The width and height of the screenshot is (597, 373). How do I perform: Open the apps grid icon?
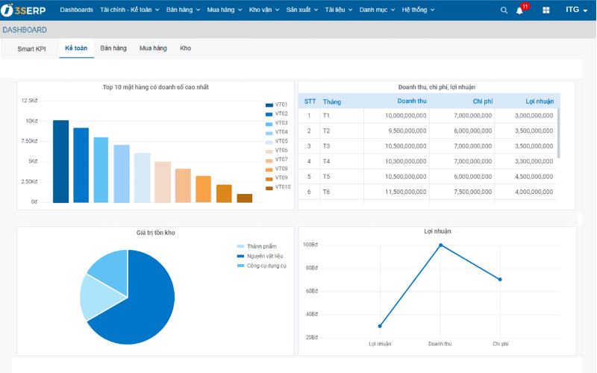(546, 10)
